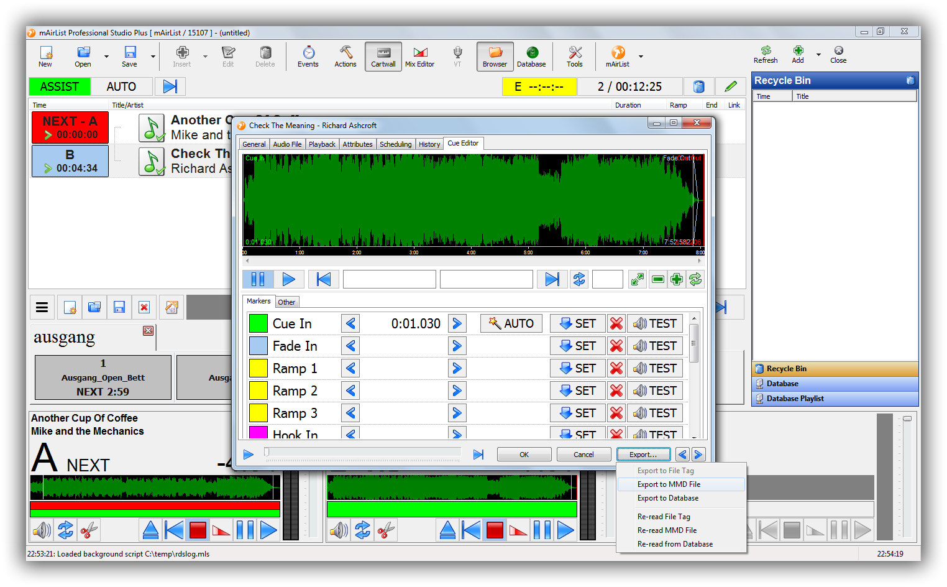Click Player A scissors cue icon
This screenshot has height=587, width=947.
tap(89, 530)
